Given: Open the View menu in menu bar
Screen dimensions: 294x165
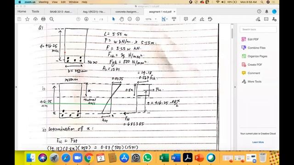Looking at the screenshot, I should pos(55,2).
